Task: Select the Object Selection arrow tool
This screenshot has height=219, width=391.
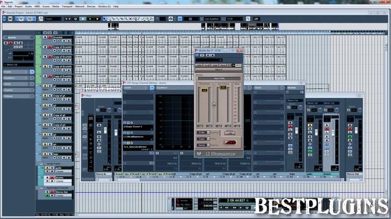Action: point(104,19)
